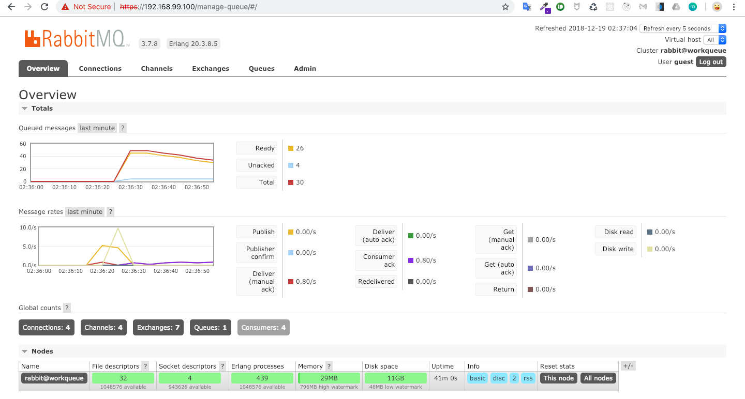Click the Queued messages chart
This screenshot has width=745, height=399.
122,162
